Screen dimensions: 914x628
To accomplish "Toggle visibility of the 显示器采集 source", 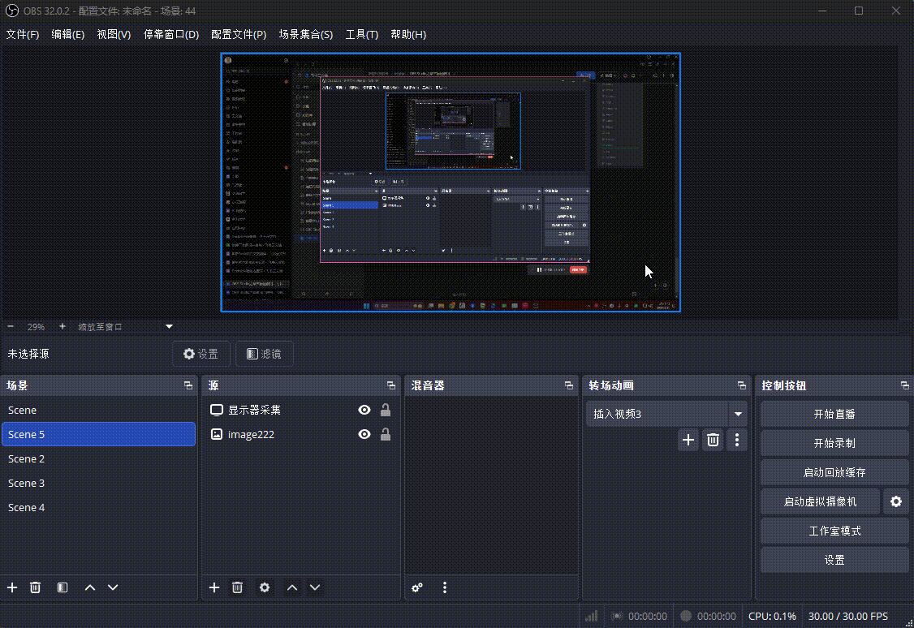I will [x=364, y=410].
